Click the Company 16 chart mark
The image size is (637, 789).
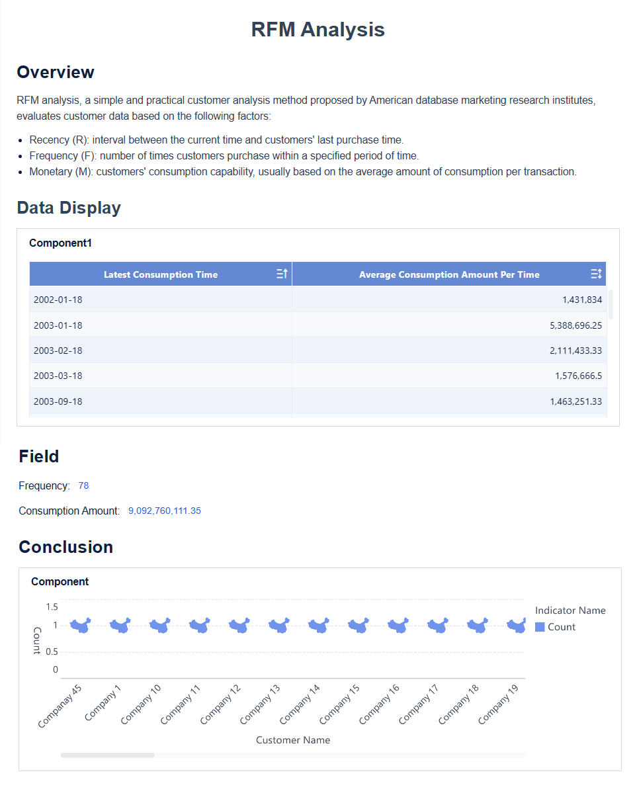[398, 624]
